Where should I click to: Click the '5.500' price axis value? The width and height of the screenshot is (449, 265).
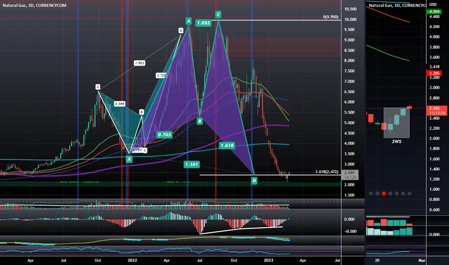pos(349,113)
